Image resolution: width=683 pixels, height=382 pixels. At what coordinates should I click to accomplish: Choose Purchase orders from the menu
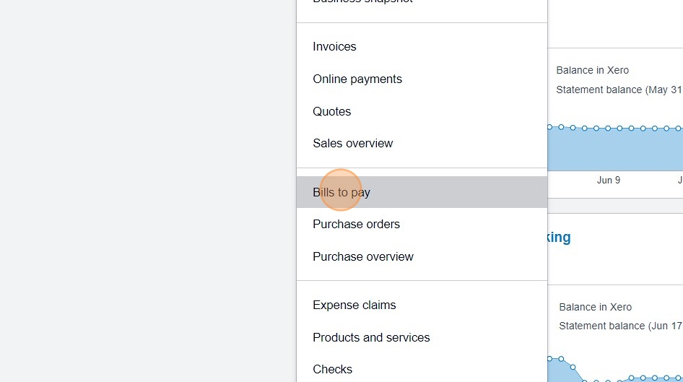356,224
